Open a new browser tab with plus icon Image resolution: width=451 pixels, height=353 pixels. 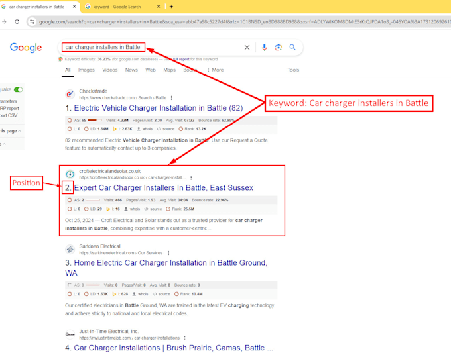coord(171,7)
